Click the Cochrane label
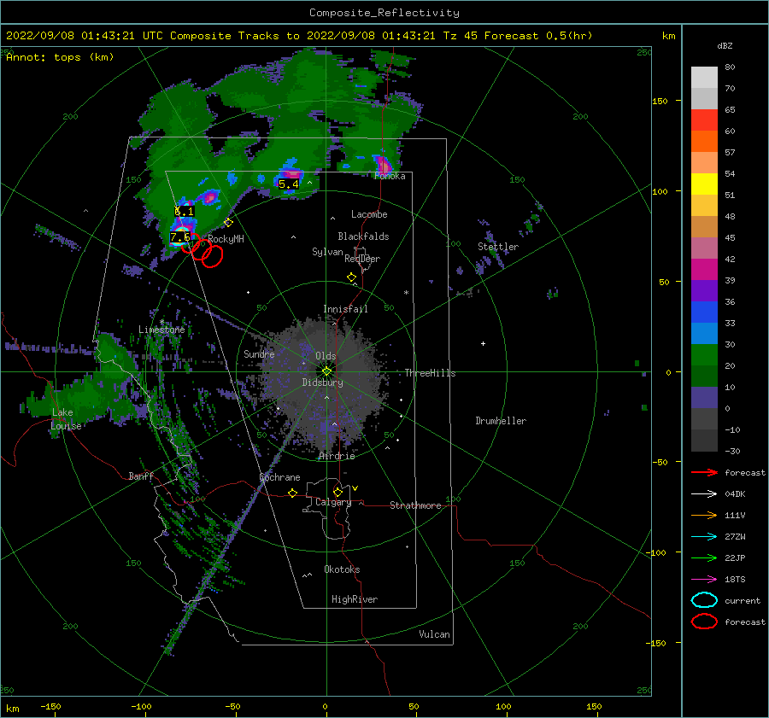Viewport: 769px width, 718px height. point(279,477)
